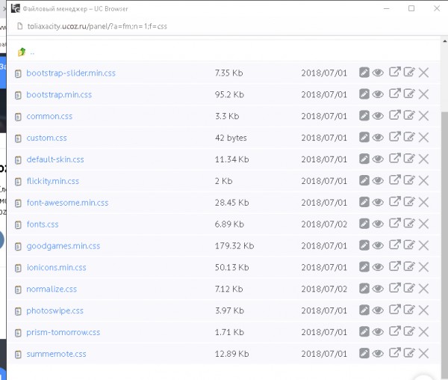Delete normalize.css with X icon

pyautogui.click(x=423, y=289)
